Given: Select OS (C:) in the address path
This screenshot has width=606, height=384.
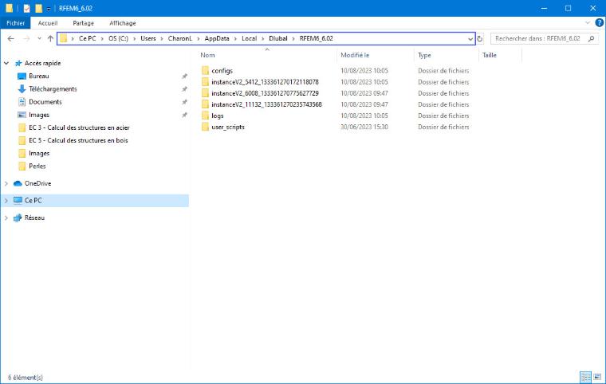Looking at the screenshot, I should pos(118,38).
